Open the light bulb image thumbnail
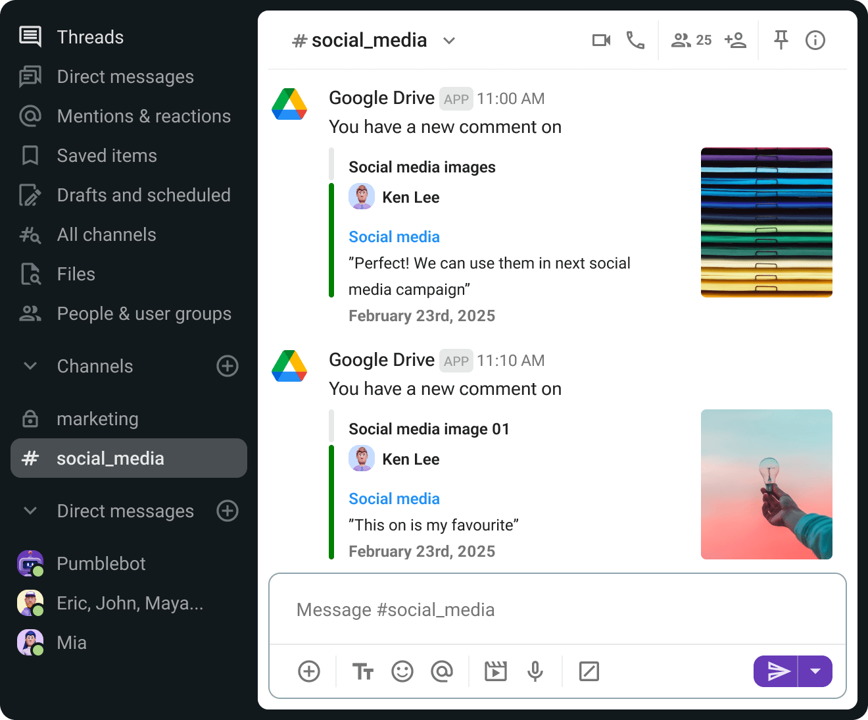 pos(767,484)
